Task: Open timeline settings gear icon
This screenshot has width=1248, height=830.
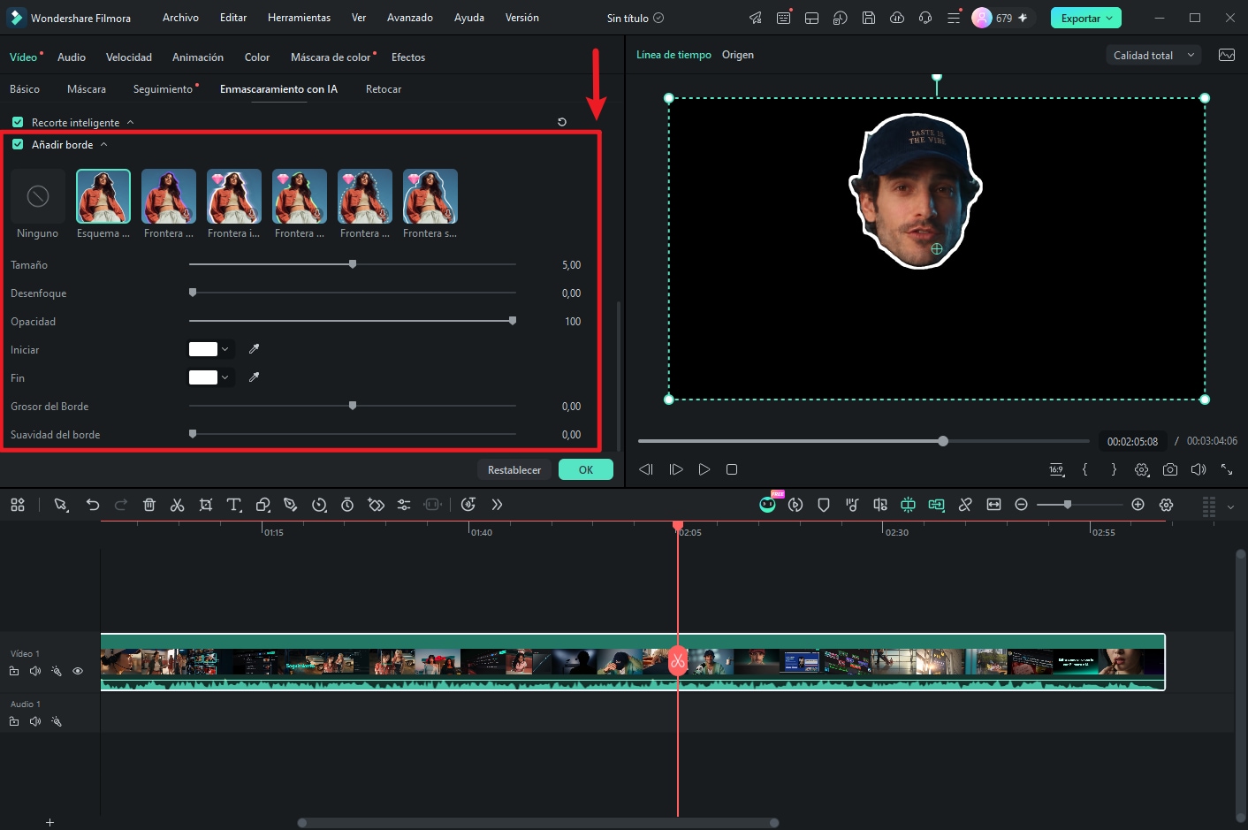Action: [1167, 505]
